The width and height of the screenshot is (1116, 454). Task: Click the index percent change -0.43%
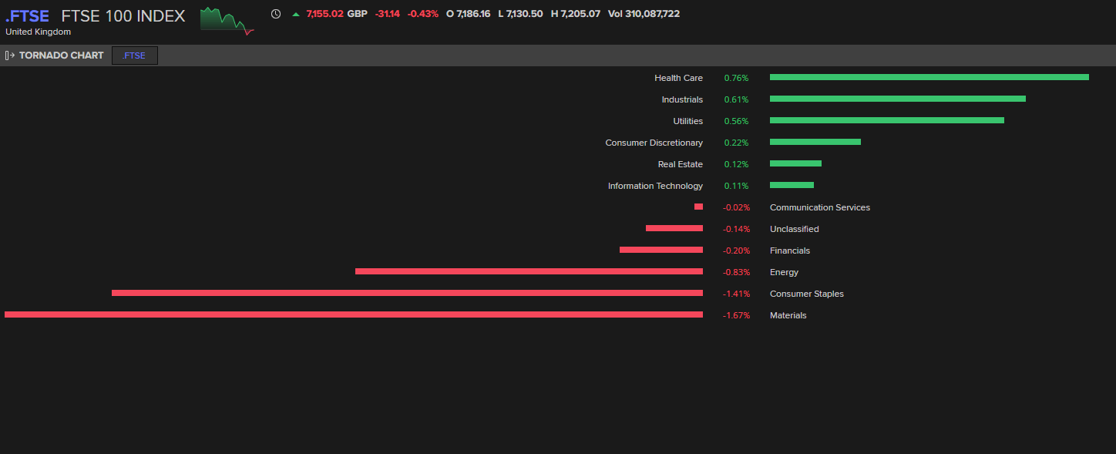coord(423,14)
